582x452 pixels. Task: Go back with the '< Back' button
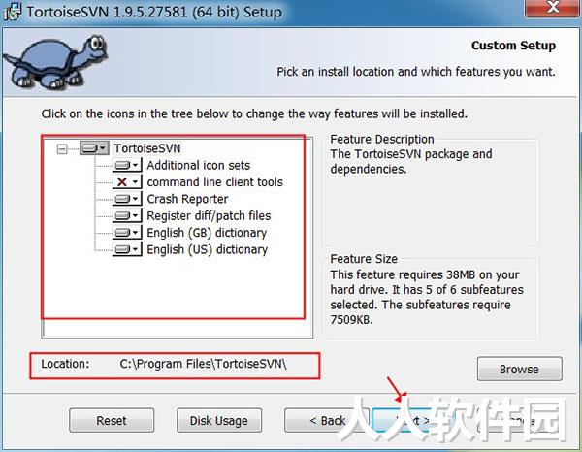click(327, 420)
